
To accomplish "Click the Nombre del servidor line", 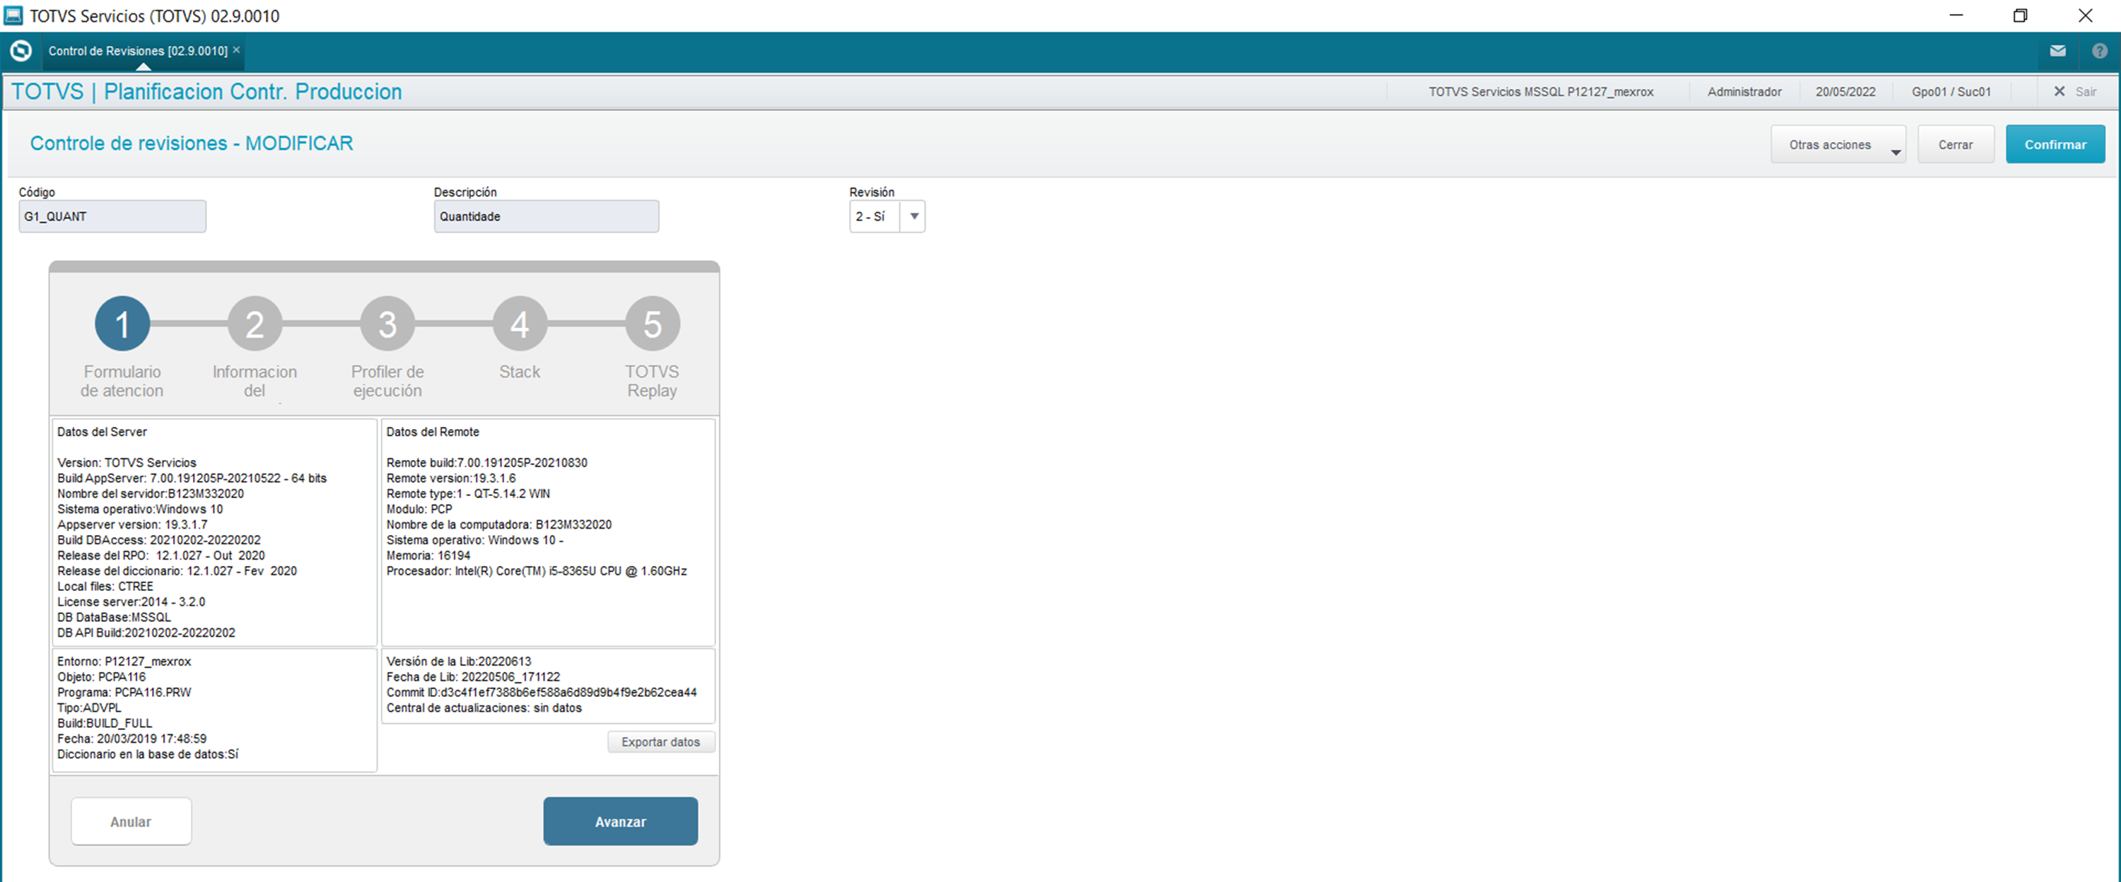I will (x=151, y=494).
